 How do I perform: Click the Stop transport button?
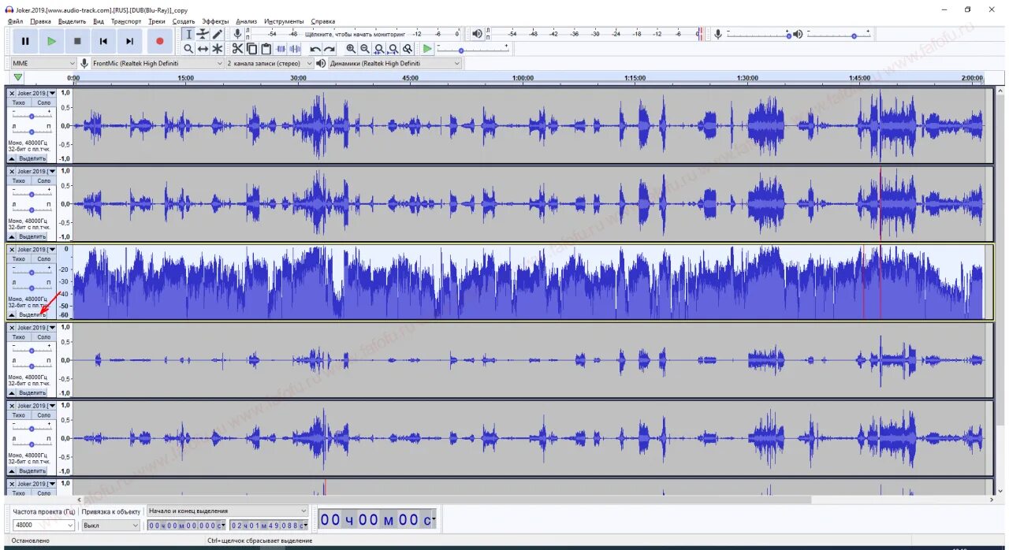(77, 41)
